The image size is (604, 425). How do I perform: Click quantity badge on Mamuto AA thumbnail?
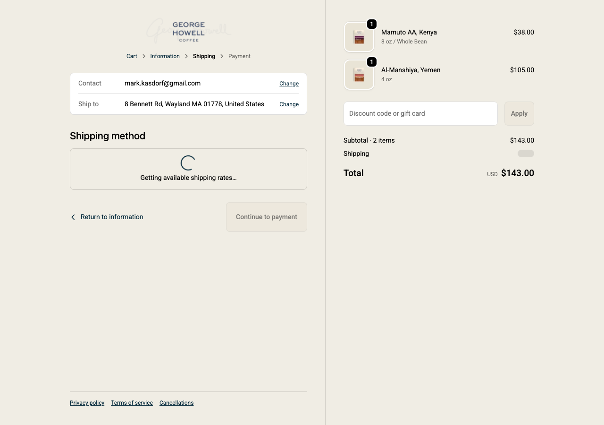coord(372,24)
